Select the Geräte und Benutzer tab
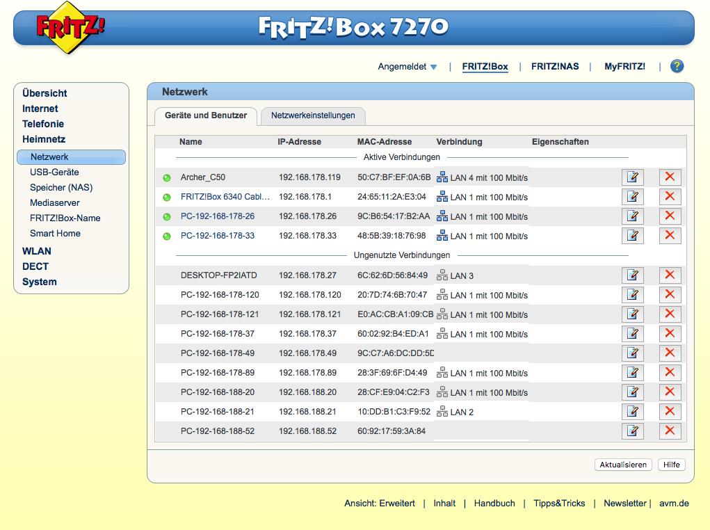The height and width of the screenshot is (530, 710). pyautogui.click(x=206, y=115)
